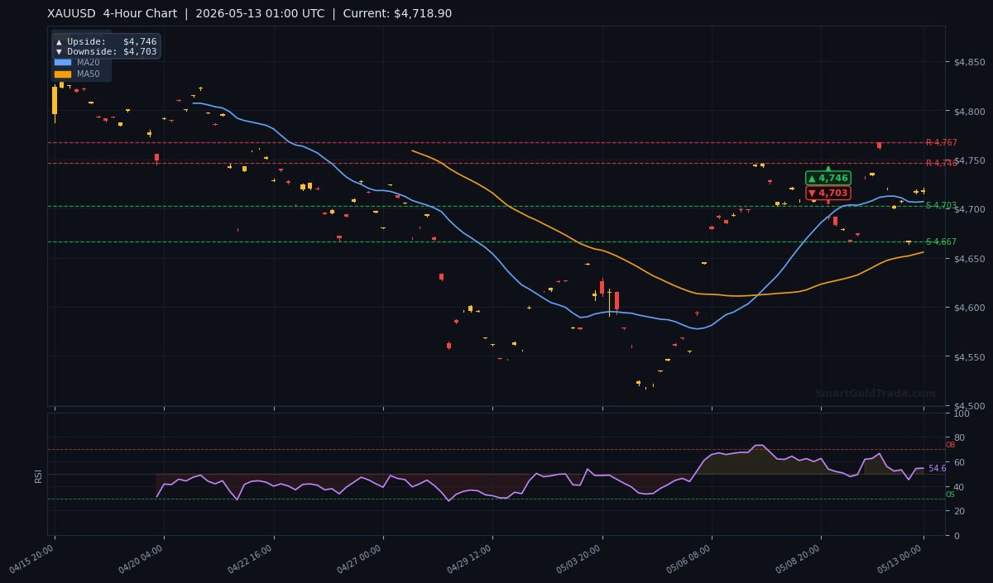Click the $4,550 price axis tick

point(969,357)
